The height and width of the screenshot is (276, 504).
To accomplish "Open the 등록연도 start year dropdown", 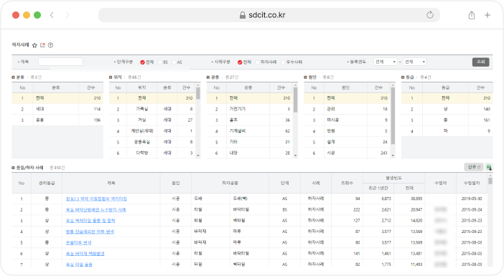I will (x=386, y=62).
